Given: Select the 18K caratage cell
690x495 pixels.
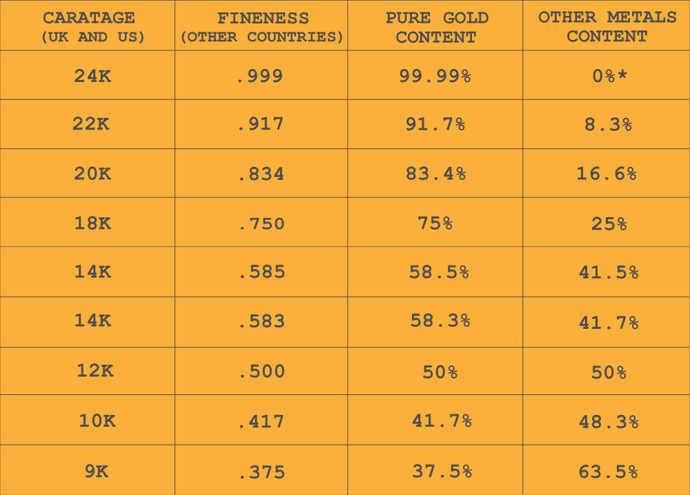Looking at the screenshot, I should click(92, 223).
